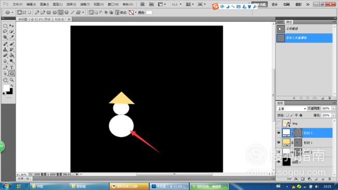Select the Blur tool
338x190 pixels.
[5, 61]
